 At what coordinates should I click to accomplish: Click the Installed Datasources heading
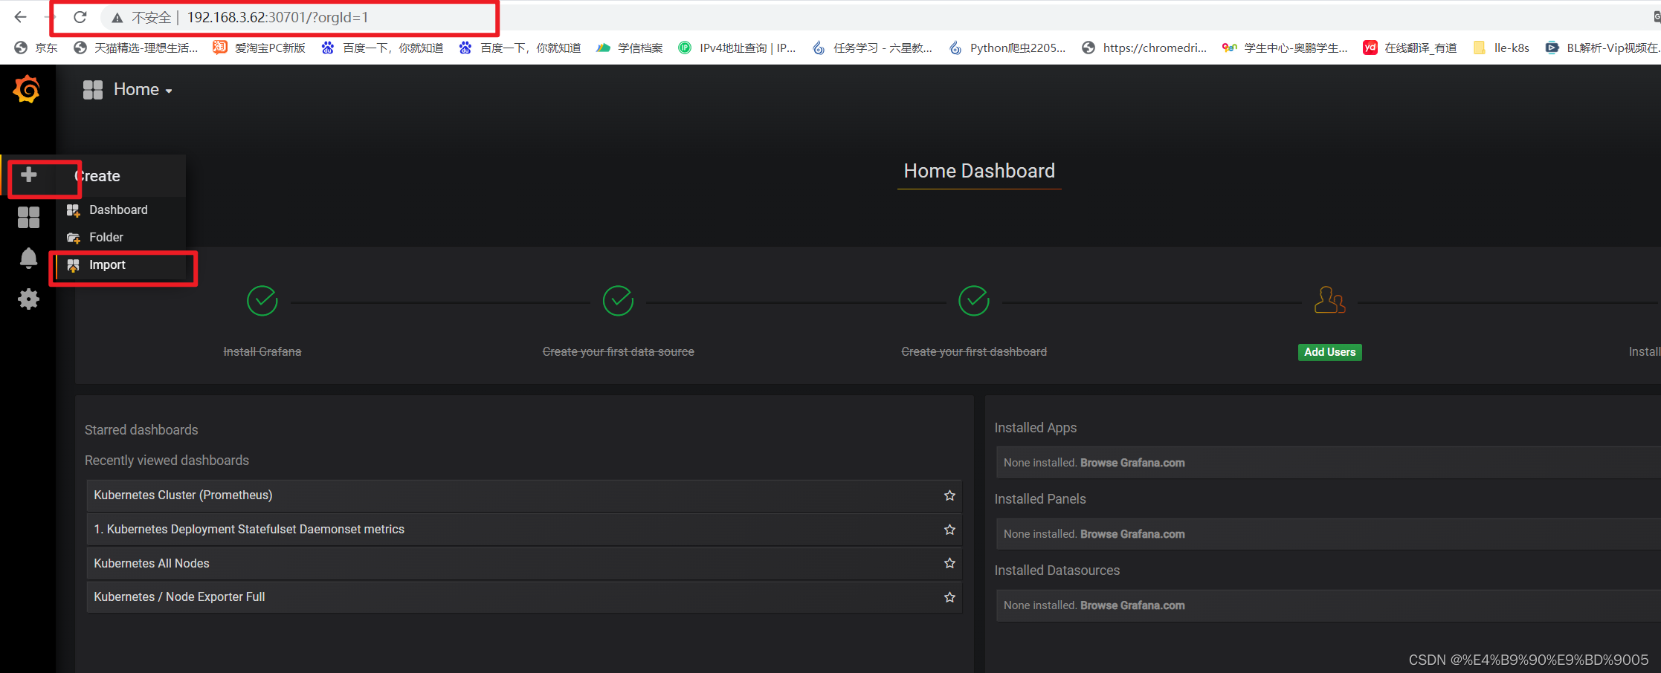(1057, 570)
